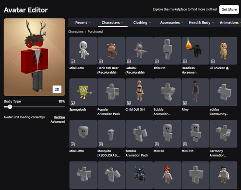
Task: Select the Hank Yeti Bear character
Action: click(x=111, y=51)
